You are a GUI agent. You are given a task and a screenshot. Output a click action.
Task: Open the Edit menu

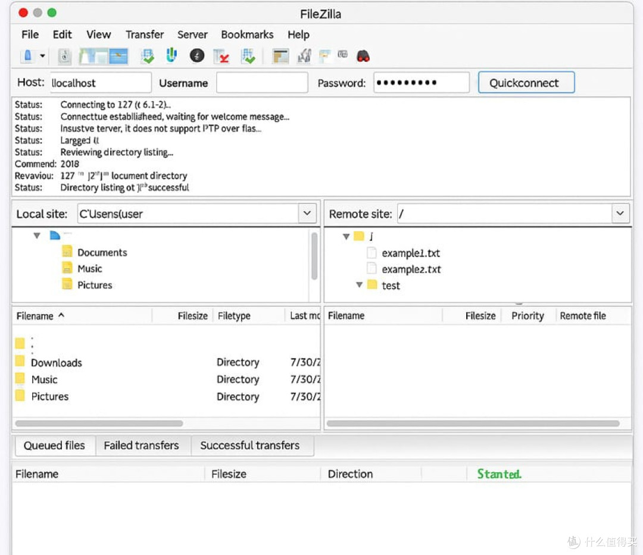pos(63,35)
